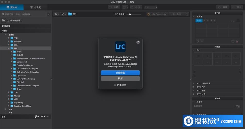The image size is (245, 129).
Task: Click the magnifier icon in the search bar
Action: (3, 14)
